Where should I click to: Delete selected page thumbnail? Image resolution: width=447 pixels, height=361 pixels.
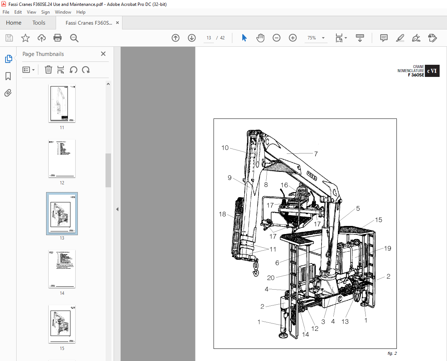[x=48, y=70]
